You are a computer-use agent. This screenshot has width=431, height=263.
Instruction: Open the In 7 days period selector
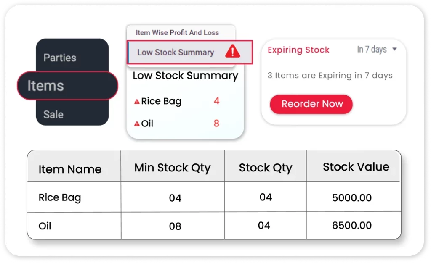(x=372, y=50)
